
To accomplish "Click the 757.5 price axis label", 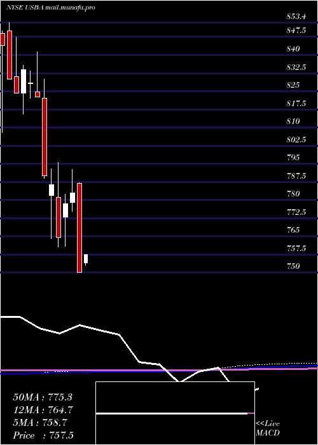I will 296,249.
